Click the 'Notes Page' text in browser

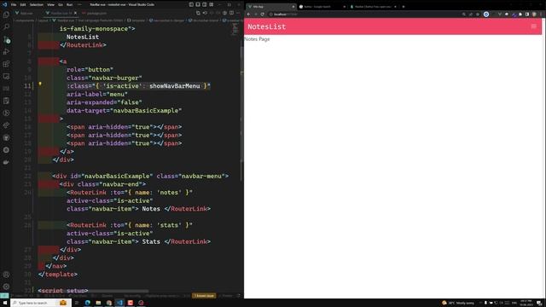257,39
